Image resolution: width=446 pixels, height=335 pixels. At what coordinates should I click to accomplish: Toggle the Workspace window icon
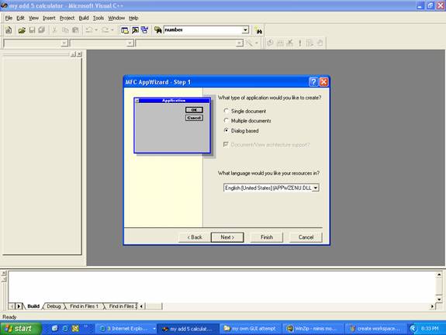click(x=125, y=30)
